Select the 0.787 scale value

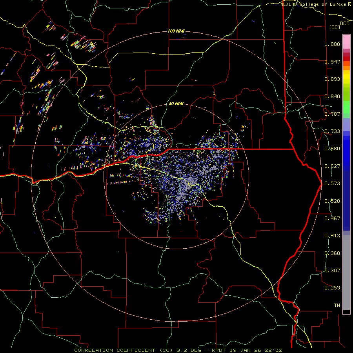click(x=332, y=114)
